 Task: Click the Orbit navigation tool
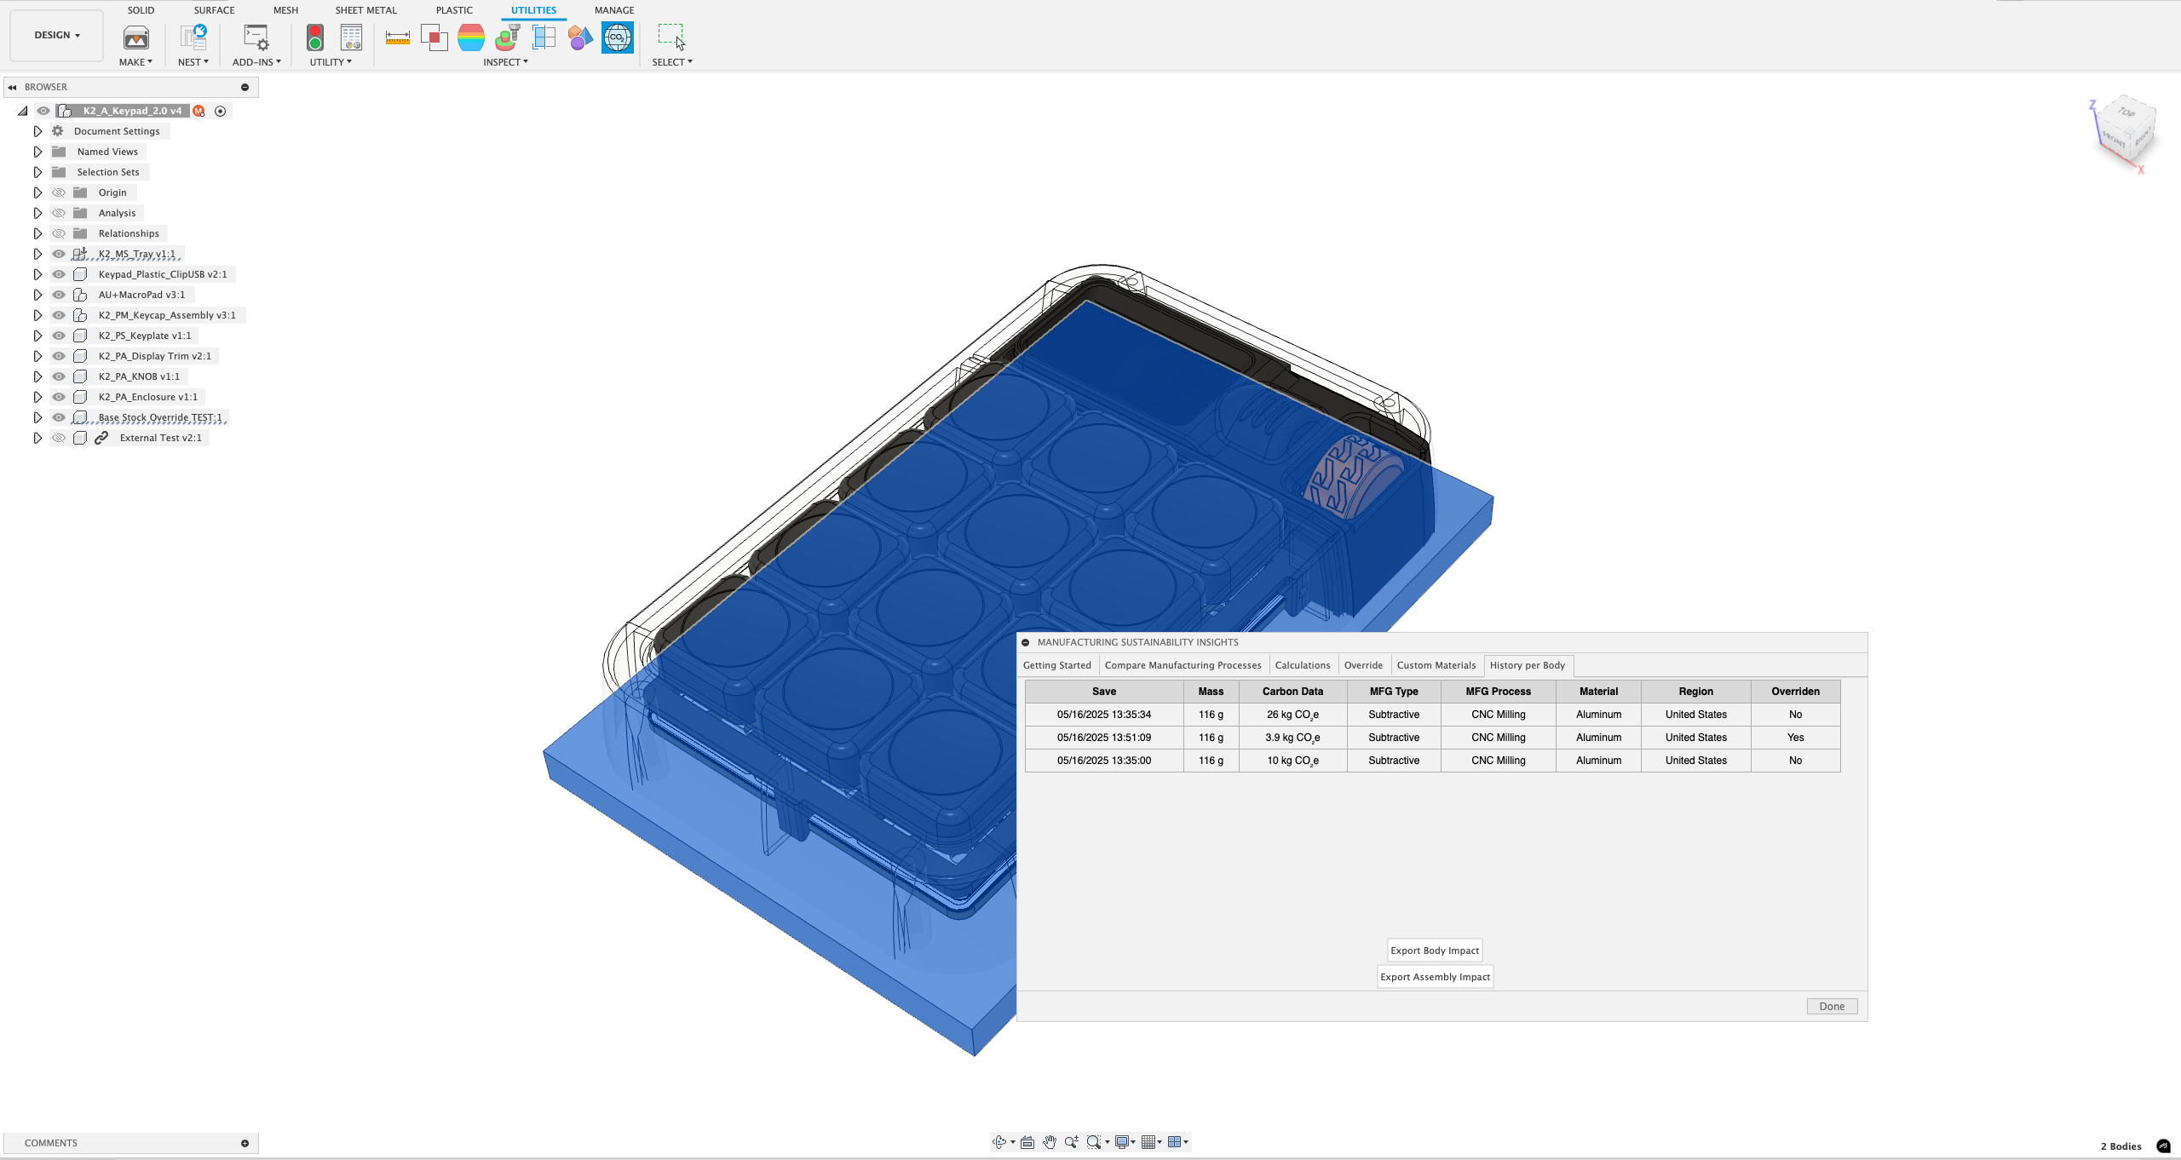(999, 1142)
